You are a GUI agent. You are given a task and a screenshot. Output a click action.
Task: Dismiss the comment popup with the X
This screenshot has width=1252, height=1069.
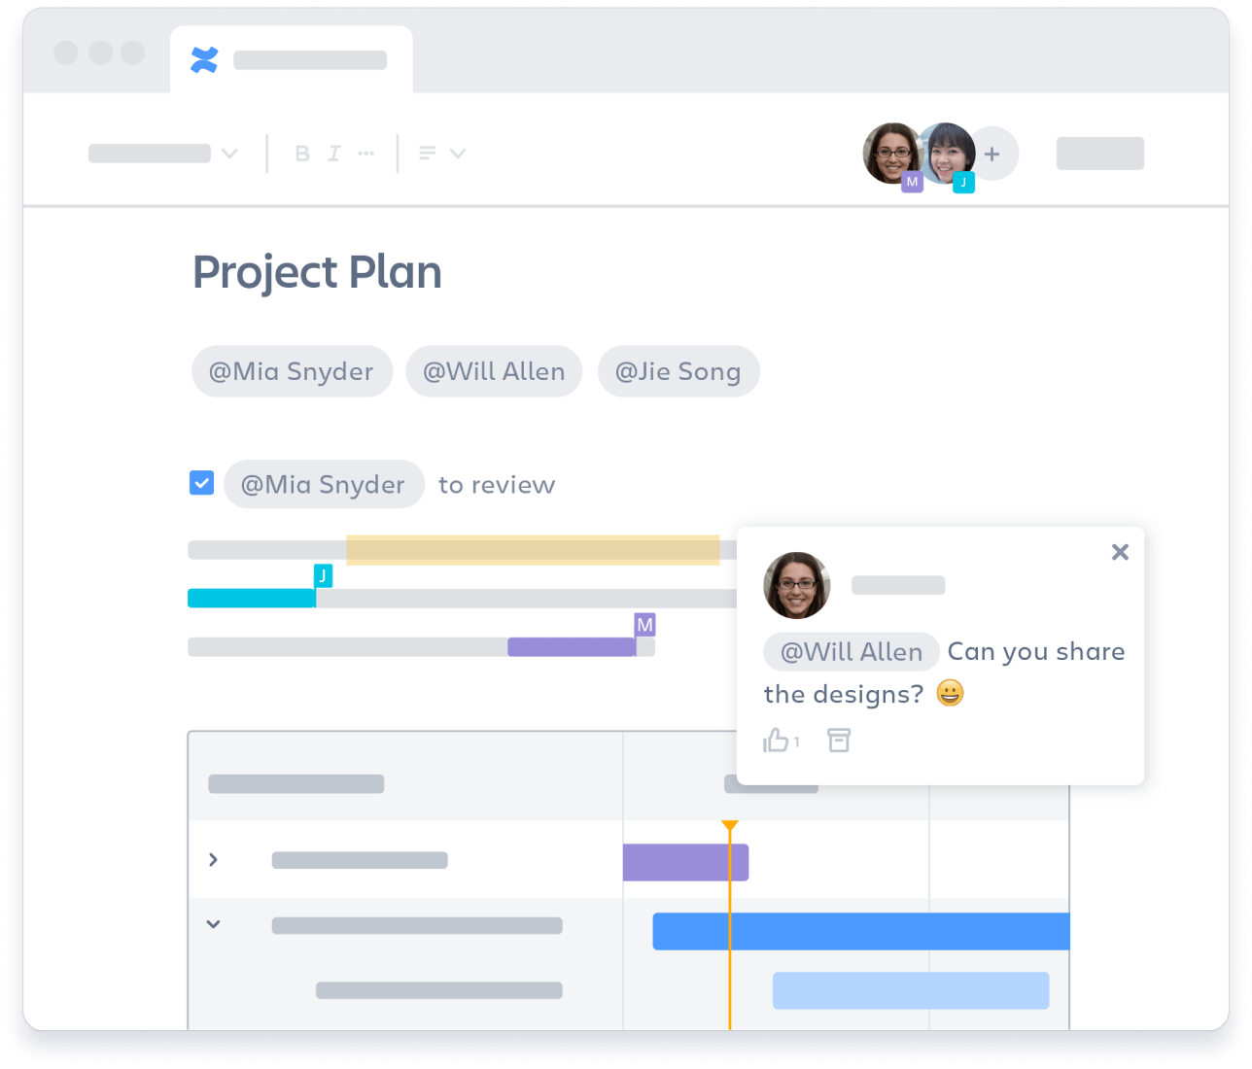[1120, 551]
